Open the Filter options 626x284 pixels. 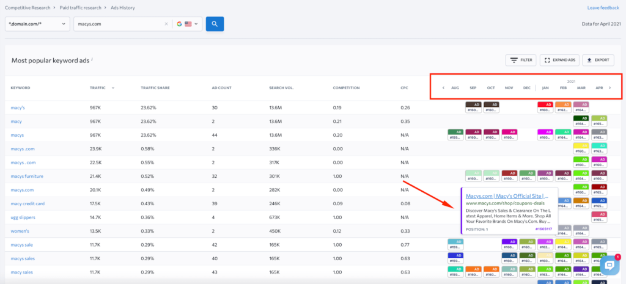[x=521, y=60]
